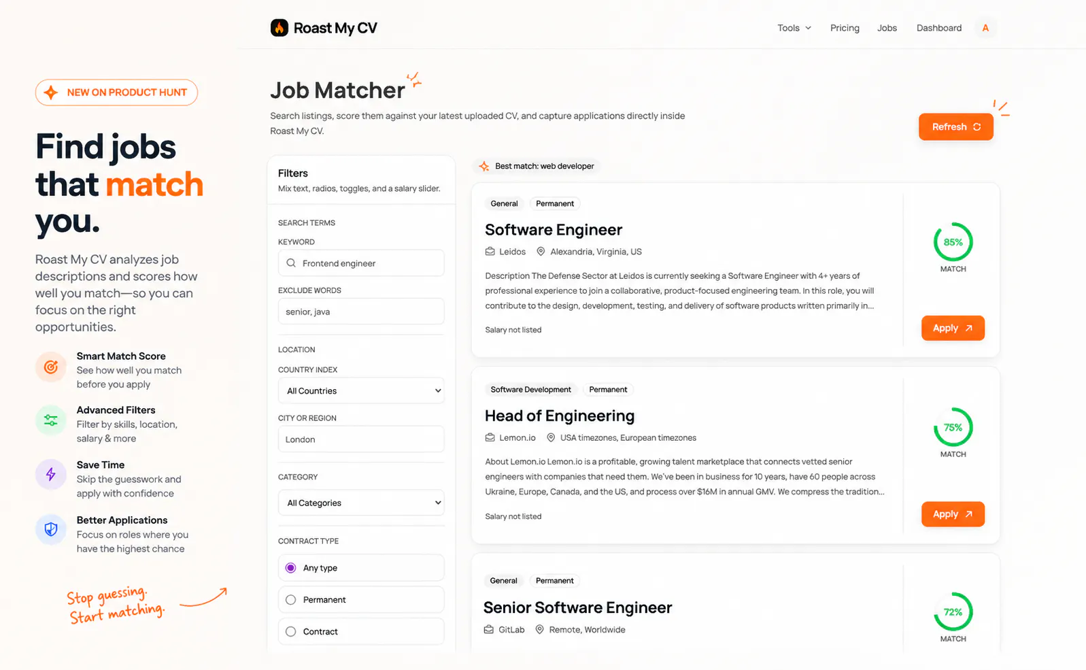Click the 72% match score ring
1086x670 pixels.
(953, 612)
